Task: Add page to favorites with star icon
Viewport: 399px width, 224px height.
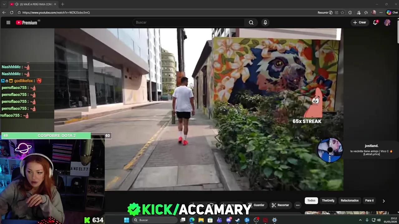Action: [342, 12]
